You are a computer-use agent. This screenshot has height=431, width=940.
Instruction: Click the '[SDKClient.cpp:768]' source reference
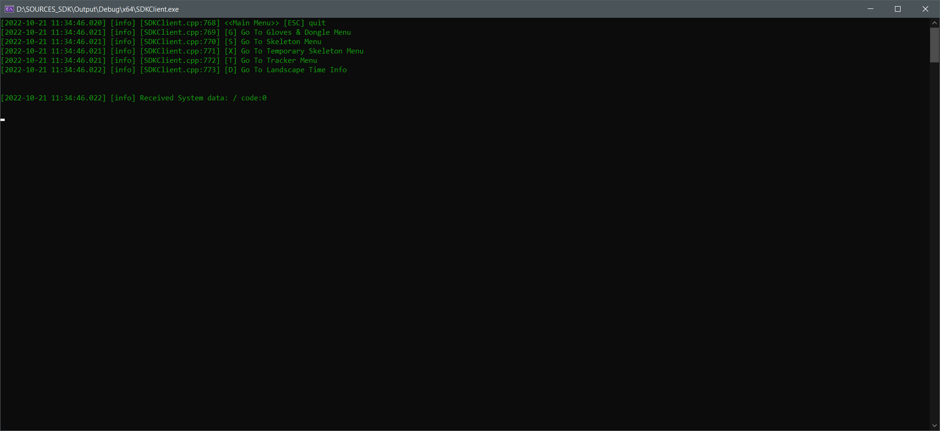click(x=180, y=23)
